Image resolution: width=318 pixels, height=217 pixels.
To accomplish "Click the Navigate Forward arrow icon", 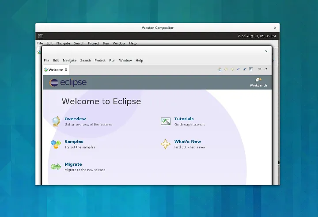I will tap(232, 69).
